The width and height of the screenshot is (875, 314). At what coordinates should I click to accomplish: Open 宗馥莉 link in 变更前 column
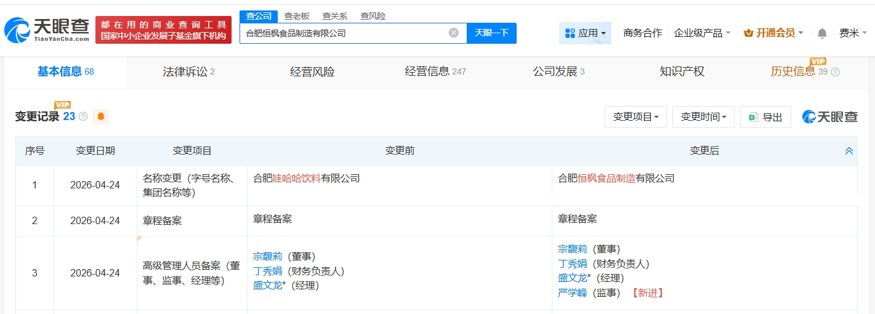[267, 257]
